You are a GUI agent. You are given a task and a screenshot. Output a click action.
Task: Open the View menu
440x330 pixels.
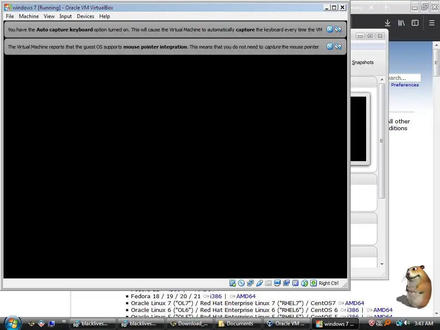coord(49,16)
